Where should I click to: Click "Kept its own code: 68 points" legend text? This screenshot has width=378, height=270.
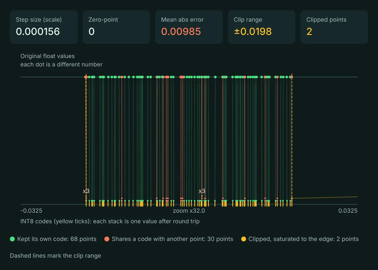click(57, 239)
